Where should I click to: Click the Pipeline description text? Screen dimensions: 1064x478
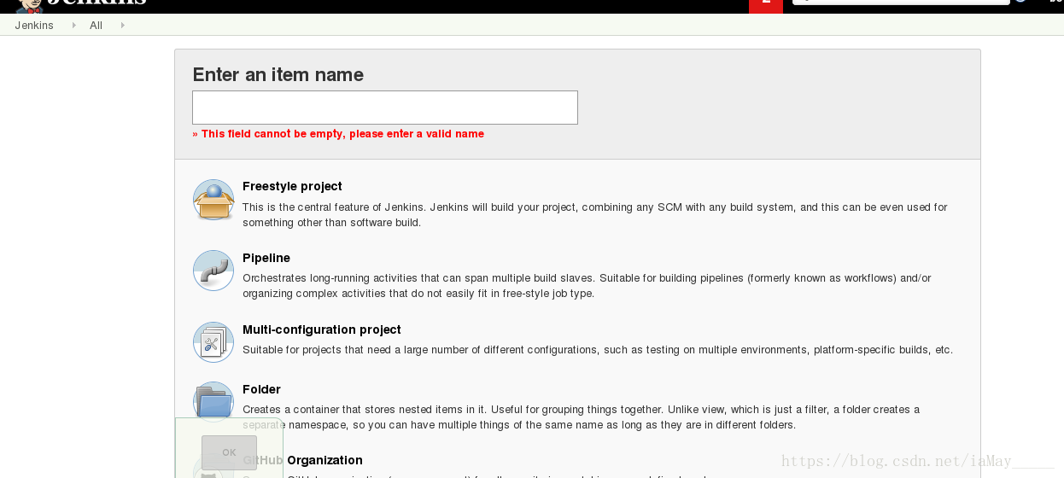pyautogui.click(x=587, y=286)
